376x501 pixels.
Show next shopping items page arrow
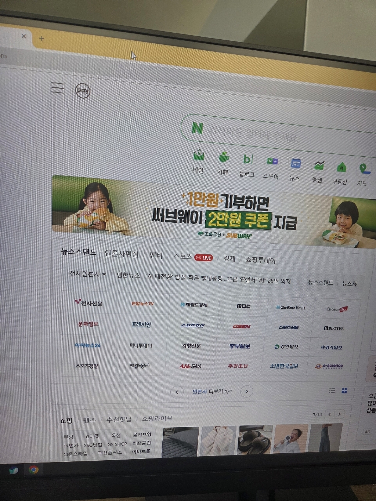click(340, 414)
